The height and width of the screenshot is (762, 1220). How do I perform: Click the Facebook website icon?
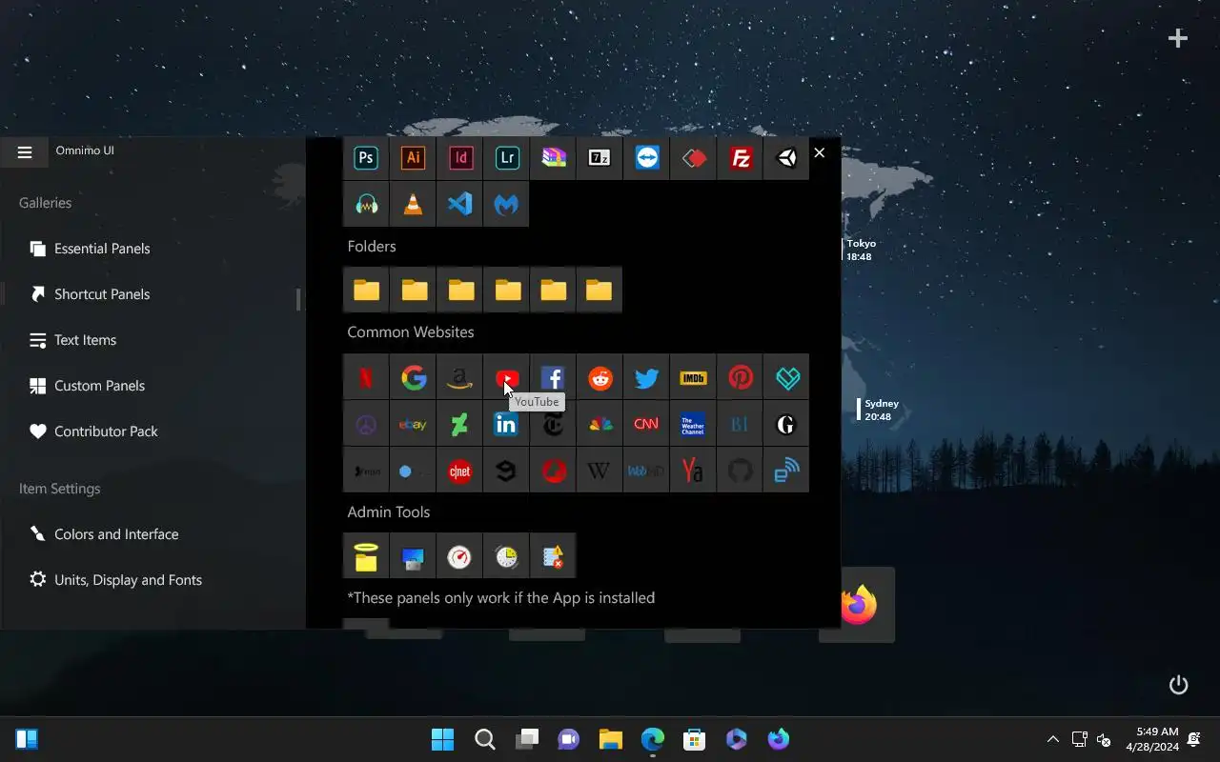(x=554, y=378)
